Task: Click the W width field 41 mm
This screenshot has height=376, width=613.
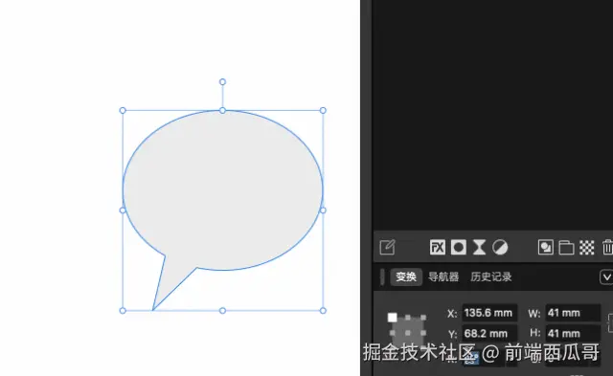Action: tap(573, 313)
